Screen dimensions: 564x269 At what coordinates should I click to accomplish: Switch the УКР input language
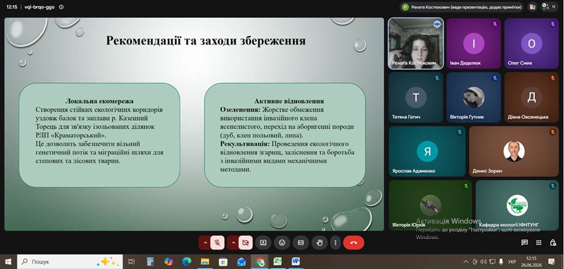[512, 261]
